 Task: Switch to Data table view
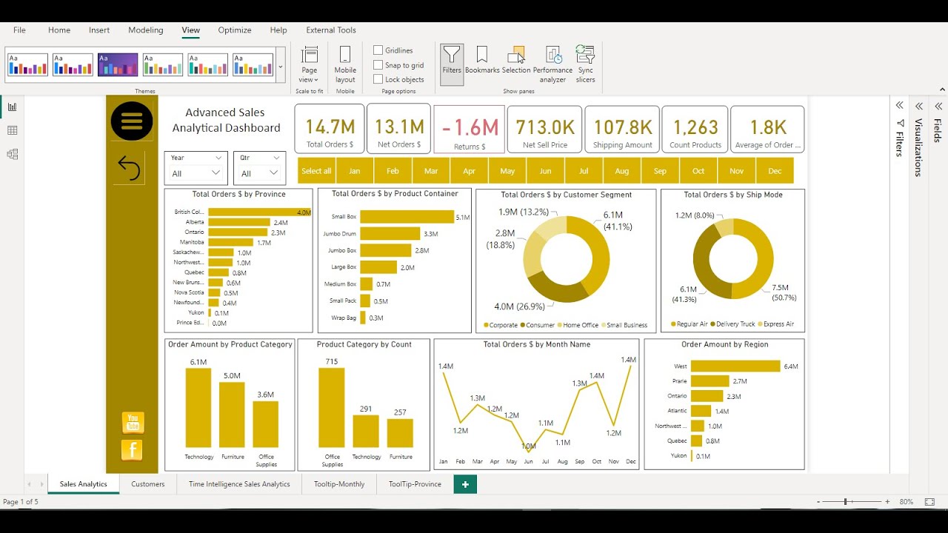(x=12, y=130)
